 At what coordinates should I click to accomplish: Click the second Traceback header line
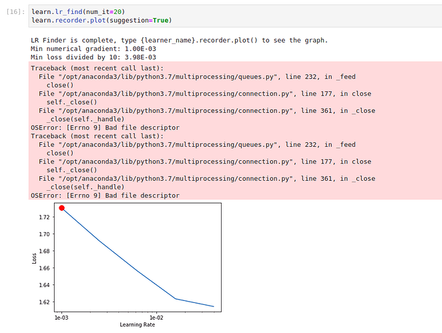[x=97, y=136]
